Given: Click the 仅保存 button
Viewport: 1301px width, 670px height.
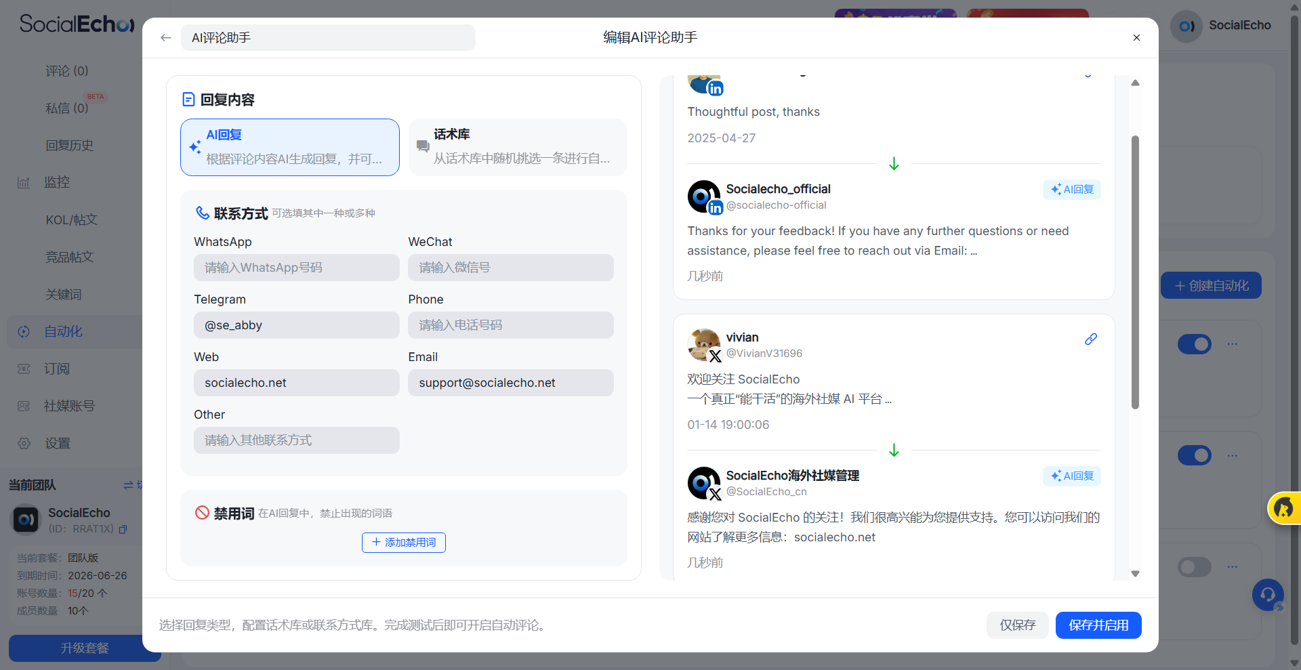Looking at the screenshot, I should point(1018,625).
